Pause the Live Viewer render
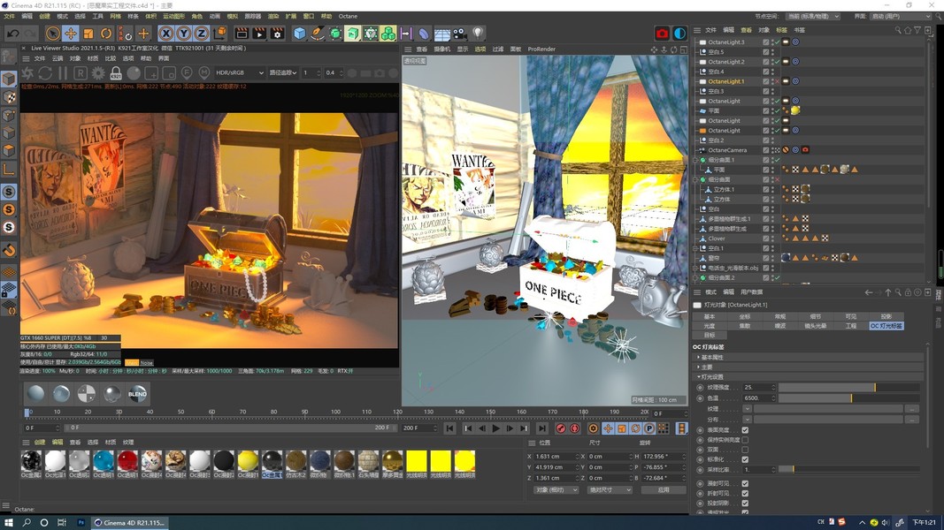This screenshot has width=944, height=530. (63, 72)
